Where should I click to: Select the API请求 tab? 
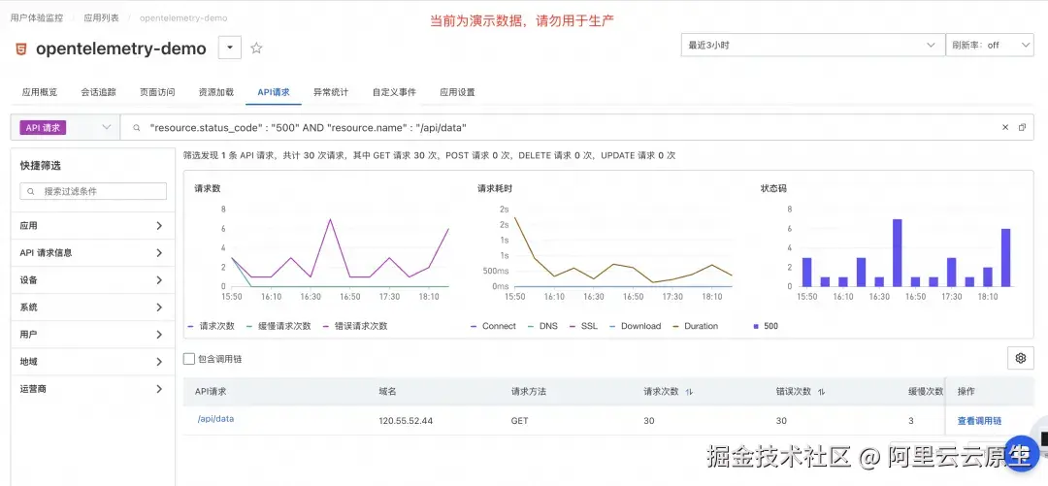[274, 92]
